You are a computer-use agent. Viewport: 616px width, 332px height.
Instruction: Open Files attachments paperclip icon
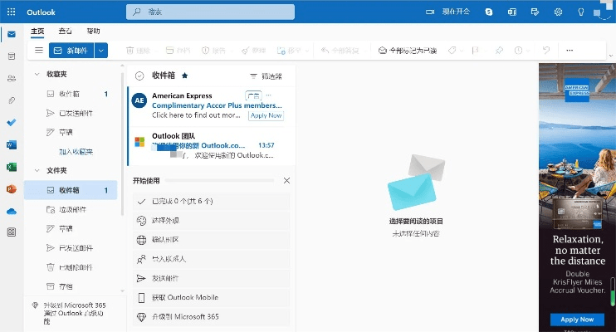12,100
